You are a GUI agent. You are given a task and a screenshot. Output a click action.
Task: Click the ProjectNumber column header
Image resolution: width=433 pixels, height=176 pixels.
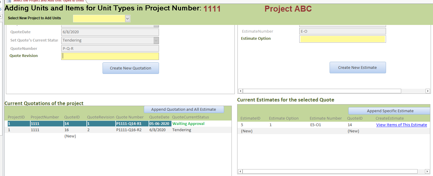(45, 117)
